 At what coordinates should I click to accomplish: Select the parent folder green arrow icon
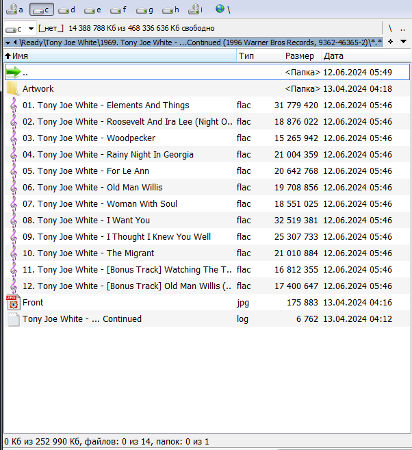tap(14, 73)
